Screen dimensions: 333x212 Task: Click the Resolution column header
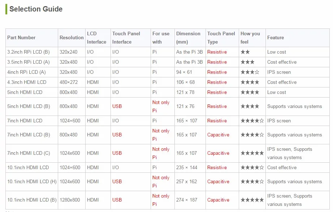(x=72, y=38)
